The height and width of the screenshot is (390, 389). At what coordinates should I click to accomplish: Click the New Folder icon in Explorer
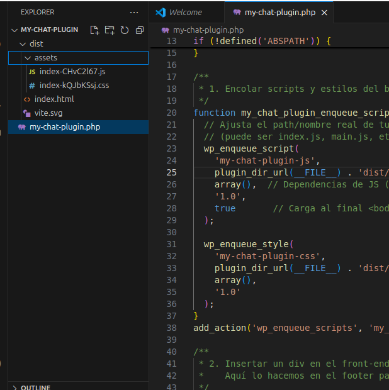(110, 30)
